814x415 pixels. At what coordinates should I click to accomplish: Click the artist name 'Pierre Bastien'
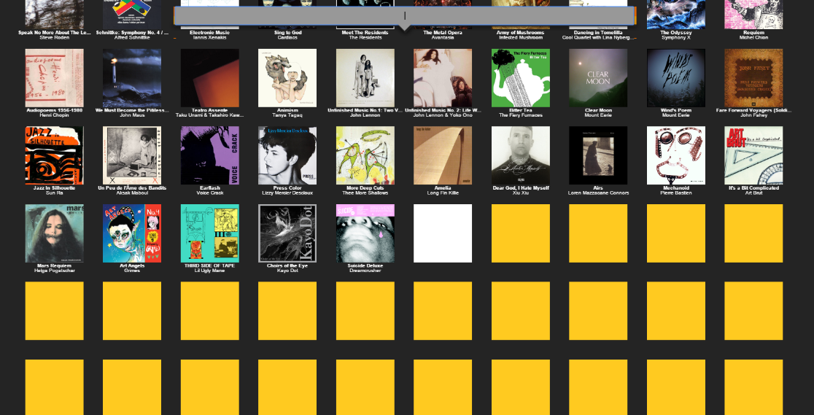(x=676, y=193)
